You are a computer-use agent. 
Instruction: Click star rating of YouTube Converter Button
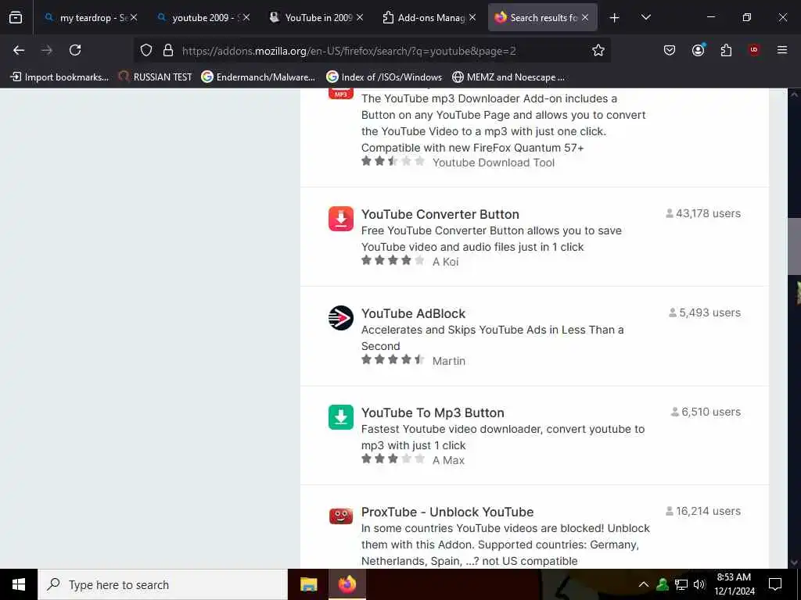tap(393, 261)
